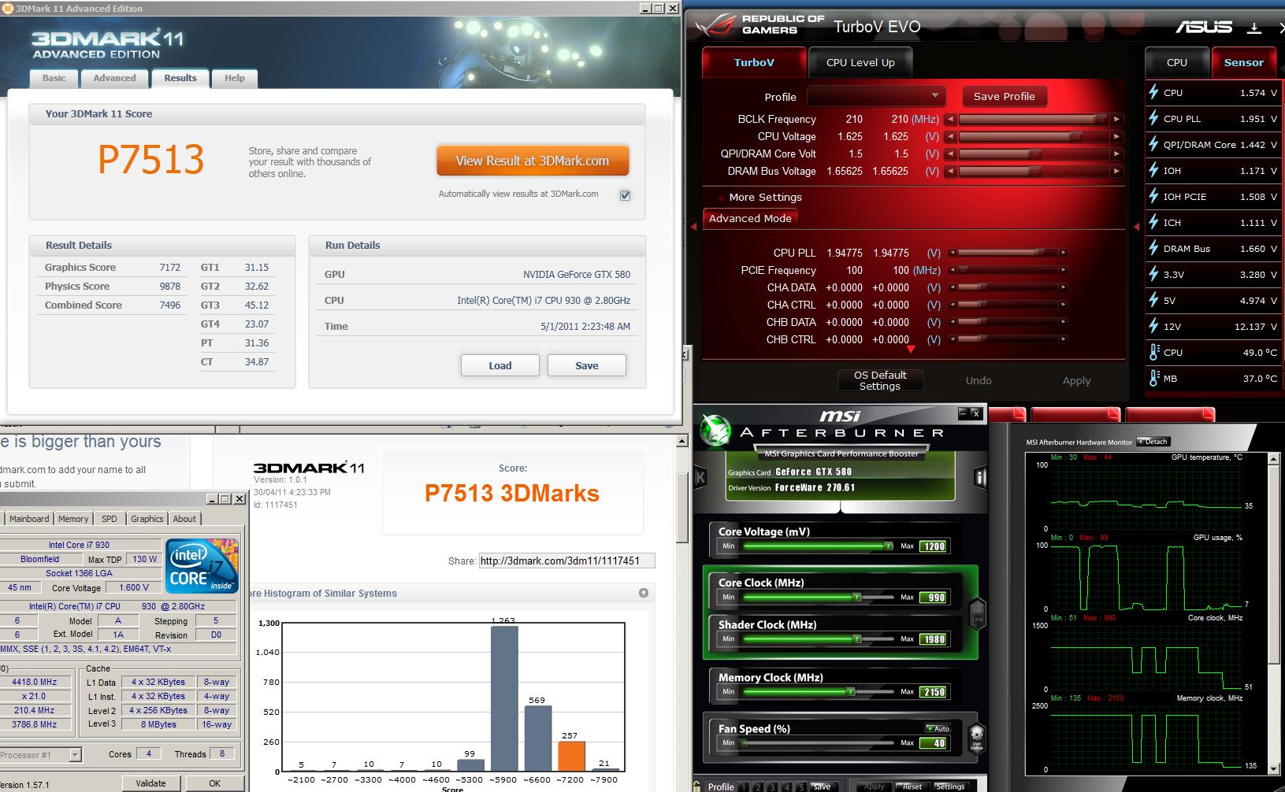This screenshot has width=1285, height=792.
Task: Increase BCLK Frequency with right arrow
Action: click(x=1116, y=119)
